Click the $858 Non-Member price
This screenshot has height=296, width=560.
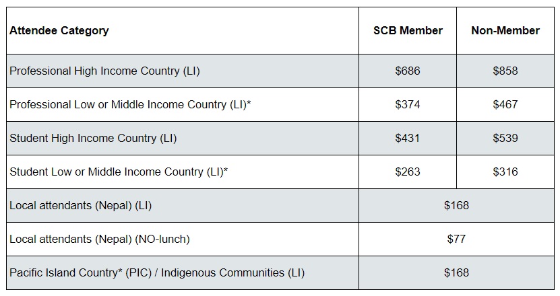coord(505,71)
